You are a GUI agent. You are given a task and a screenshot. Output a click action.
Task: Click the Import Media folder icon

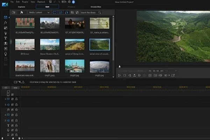point(14,12)
